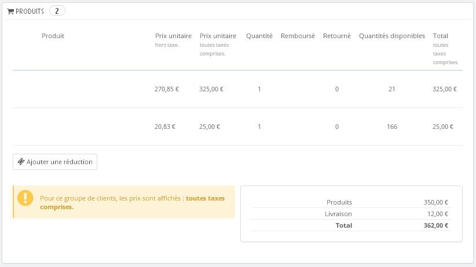Click the products count badge showing 2
This screenshot has height=267, width=476.
point(57,11)
